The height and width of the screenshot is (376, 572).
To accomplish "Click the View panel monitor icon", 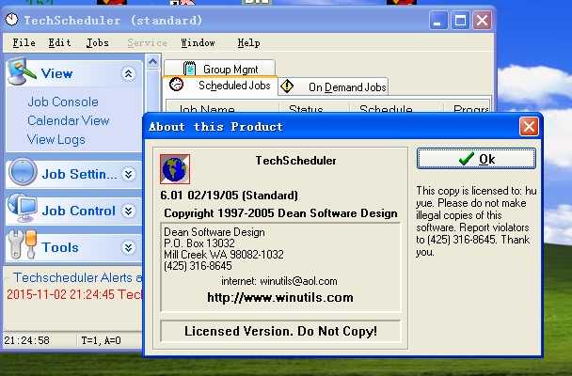I will pyautogui.click(x=21, y=71).
